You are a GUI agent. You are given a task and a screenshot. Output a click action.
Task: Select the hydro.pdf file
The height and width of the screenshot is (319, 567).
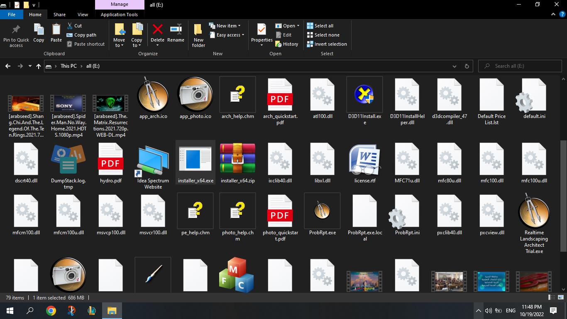click(x=111, y=163)
